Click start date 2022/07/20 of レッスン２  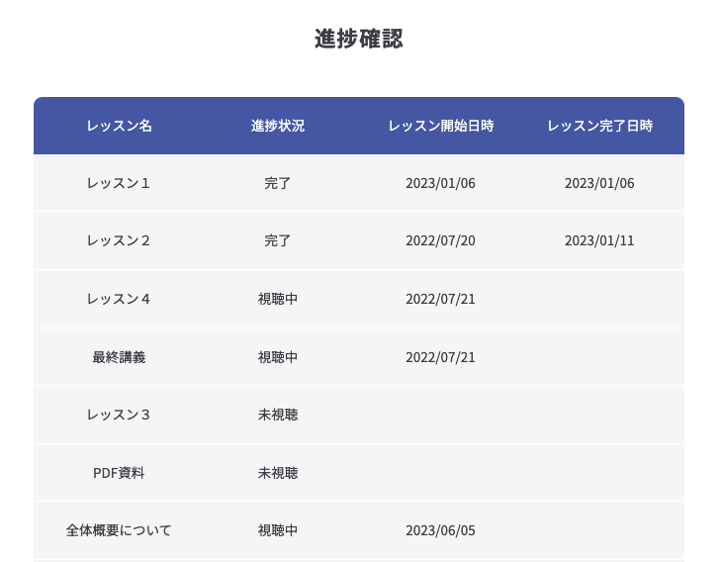pos(440,240)
